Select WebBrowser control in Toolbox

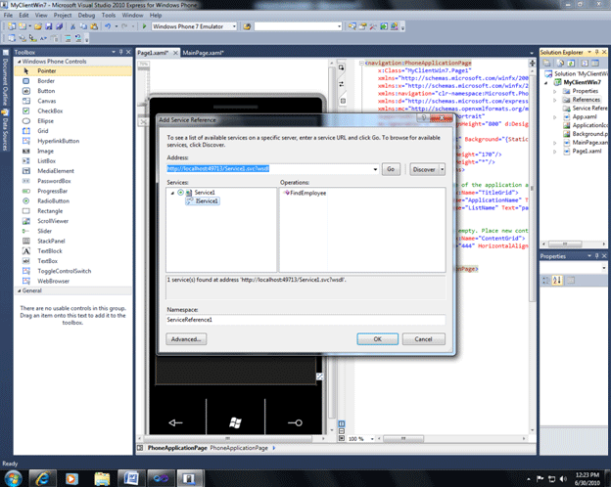[73, 281]
